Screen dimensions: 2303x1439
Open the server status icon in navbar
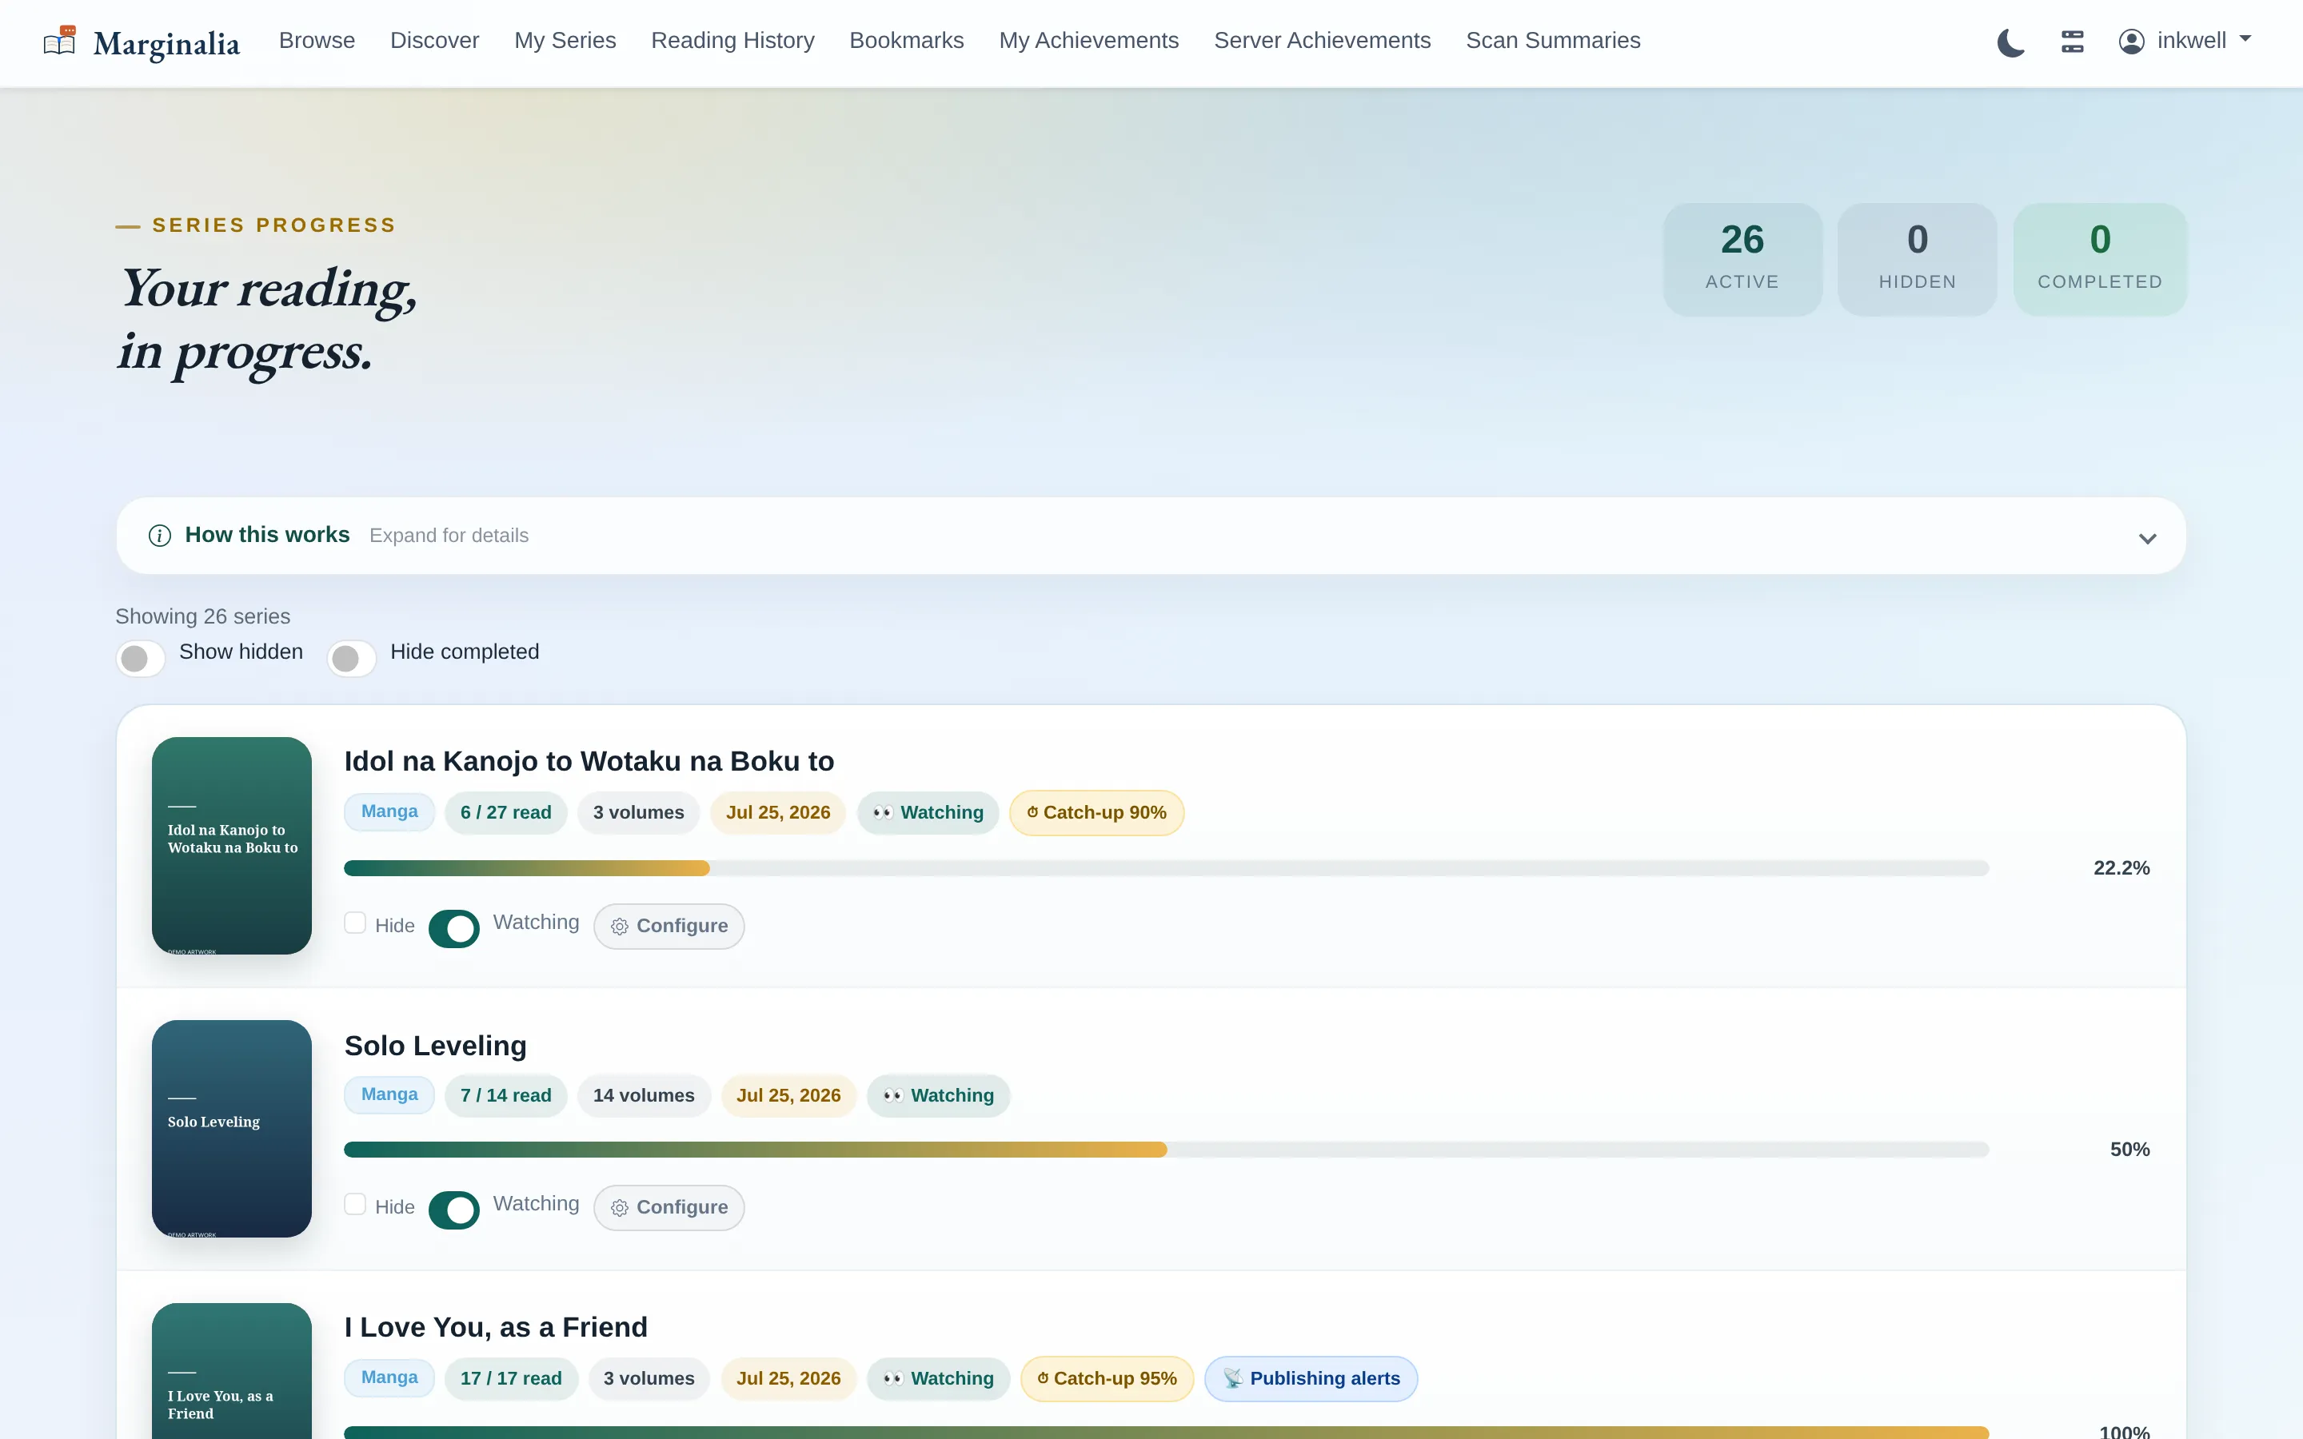pos(2073,41)
